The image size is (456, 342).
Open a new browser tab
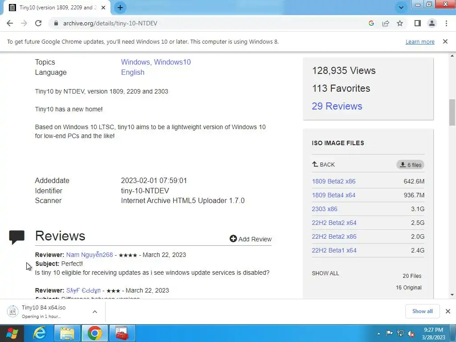120,8
